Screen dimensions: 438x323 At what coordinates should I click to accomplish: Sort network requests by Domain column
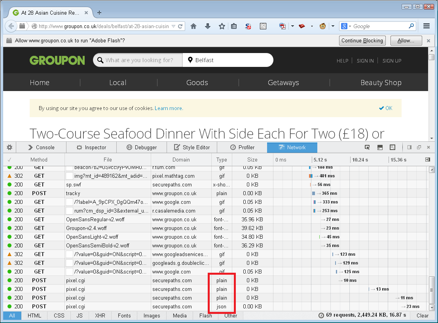(x=181, y=160)
